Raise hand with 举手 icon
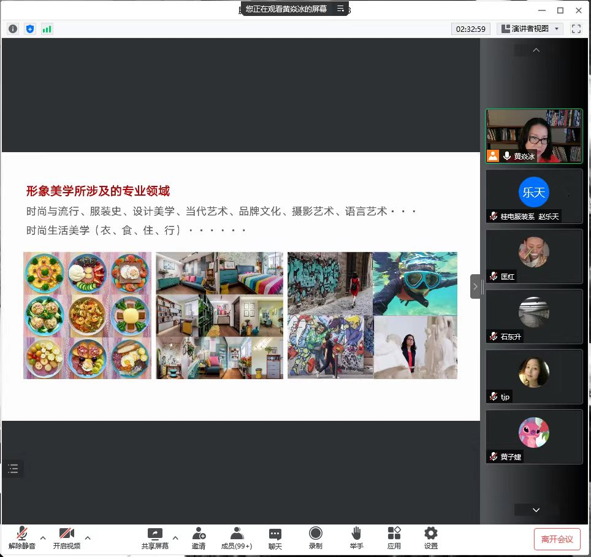This screenshot has height=557, width=591. pyautogui.click(x=356, y=538)
